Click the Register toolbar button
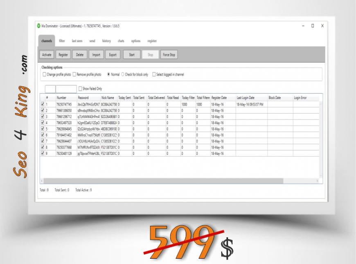The width and height of the screenshot is (356, 264). point(63,55)
